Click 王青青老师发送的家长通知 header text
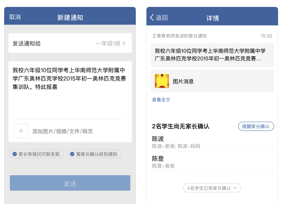 pos(179,36)
